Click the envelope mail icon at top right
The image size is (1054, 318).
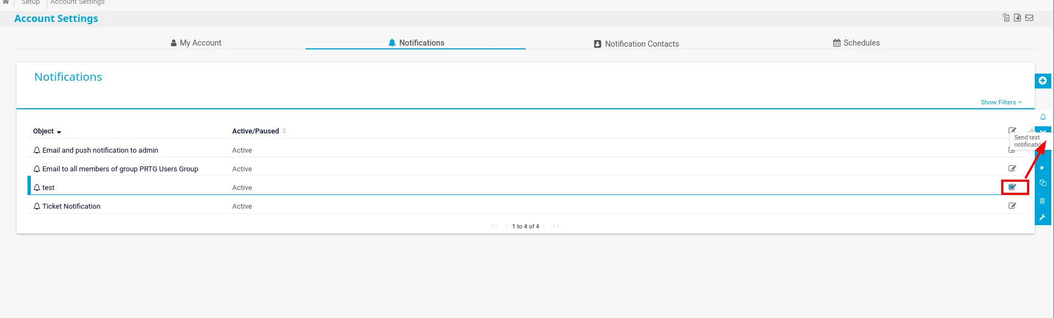coord(1029,18)
